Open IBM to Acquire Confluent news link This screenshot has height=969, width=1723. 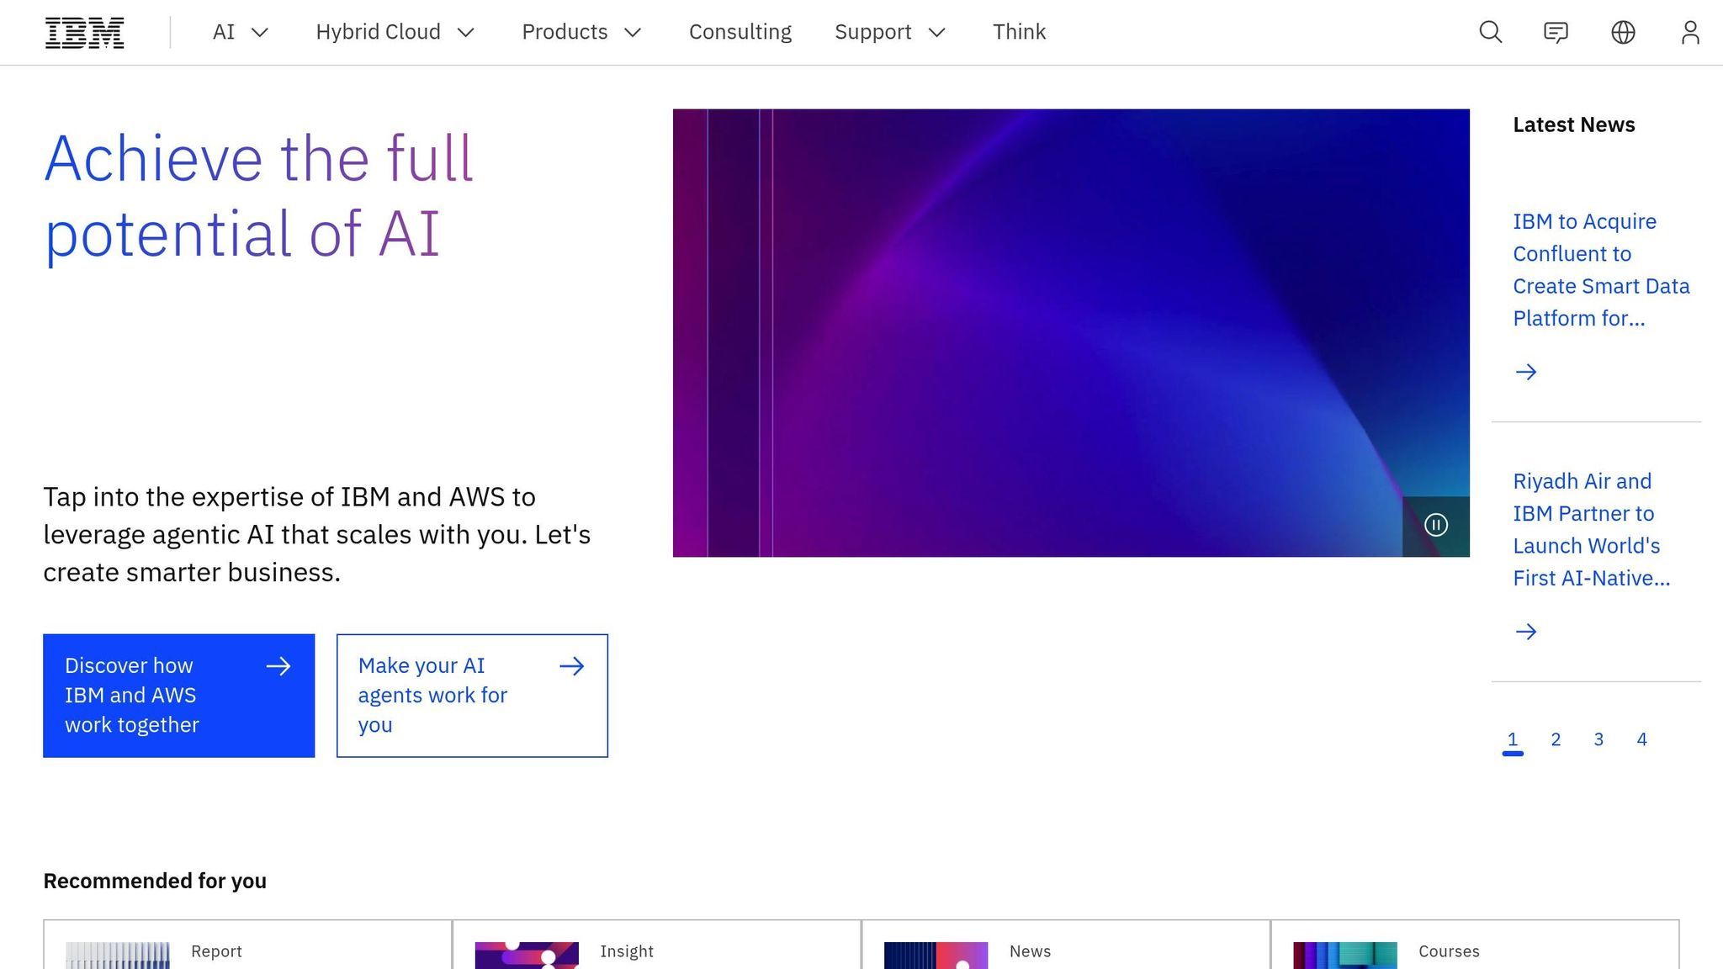click(x=1601, y=270)
